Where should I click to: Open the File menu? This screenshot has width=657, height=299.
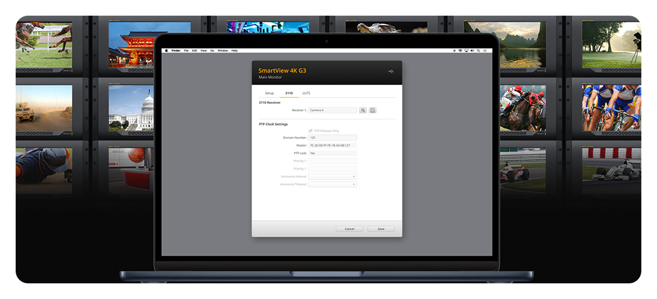186,50
